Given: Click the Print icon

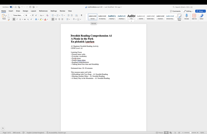Looking at the screenshot, I should [x=30, y=7].
